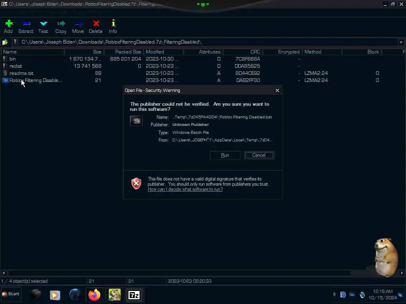
Task: Open the dark folder taskbar icon
Action: pyautogui.click(x=35, y=294)
